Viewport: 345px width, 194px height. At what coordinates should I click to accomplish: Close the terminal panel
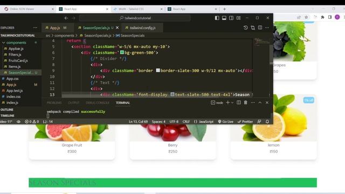tap(267, 102)
